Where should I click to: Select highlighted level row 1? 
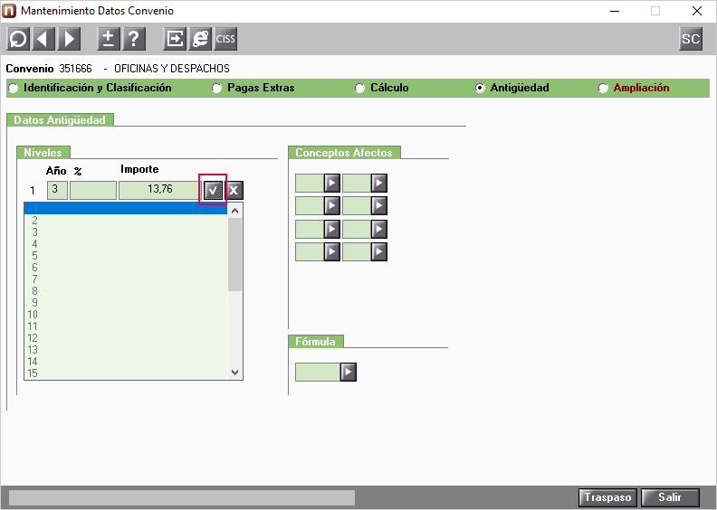coord(125,209)
